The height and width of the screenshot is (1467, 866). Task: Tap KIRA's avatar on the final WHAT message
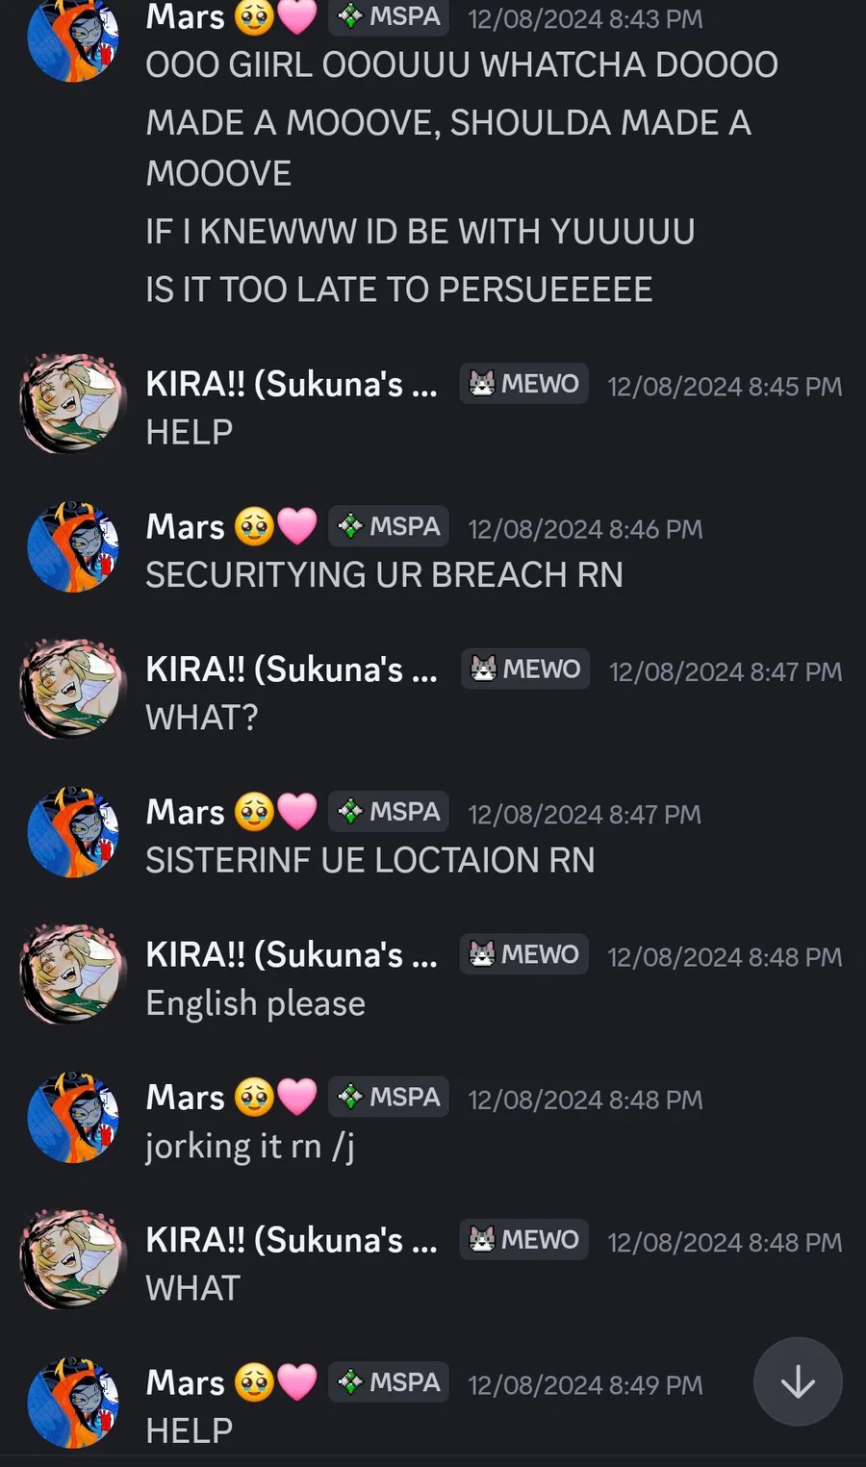[73, 1260]
